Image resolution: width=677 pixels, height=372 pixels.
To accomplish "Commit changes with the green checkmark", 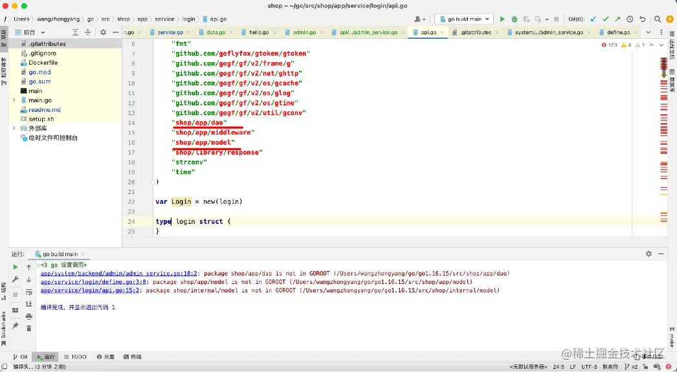I will click(x=605, y=19).
